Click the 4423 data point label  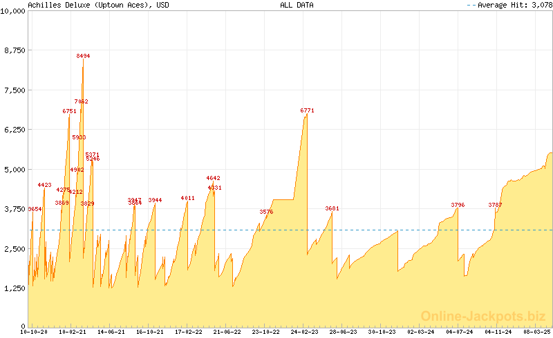pos(44,185)
